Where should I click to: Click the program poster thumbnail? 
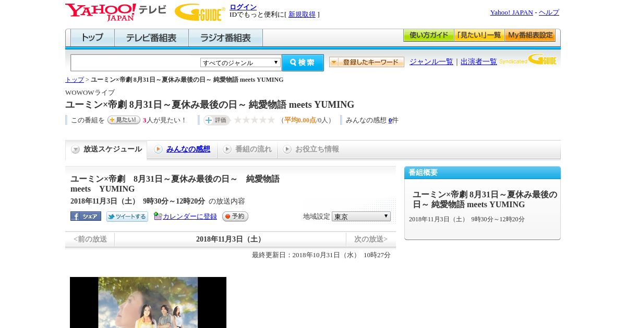coord(148,302)
